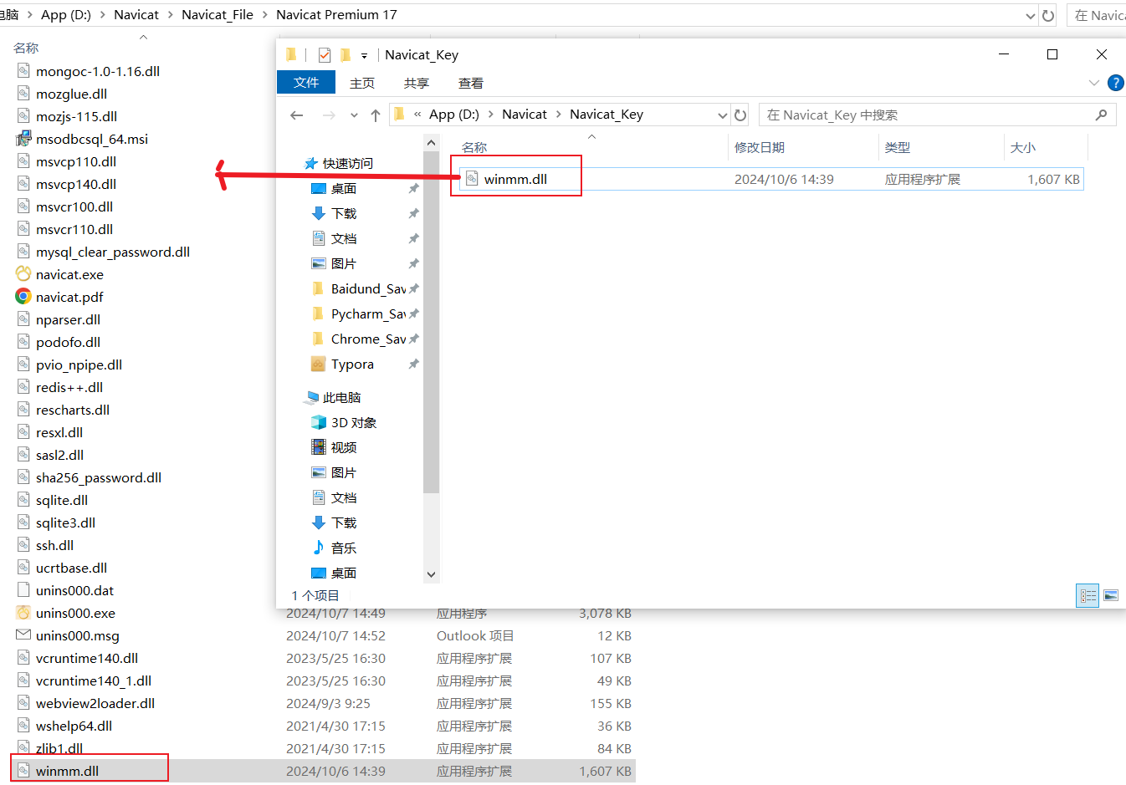Open the Chrome_Sav pinned folder
Viewport: 1126px width, 785px height.
[x=368, y=339]
